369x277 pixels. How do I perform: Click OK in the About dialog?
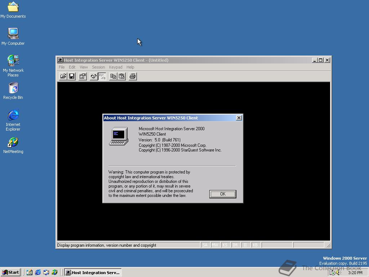(x=223, y=194)
